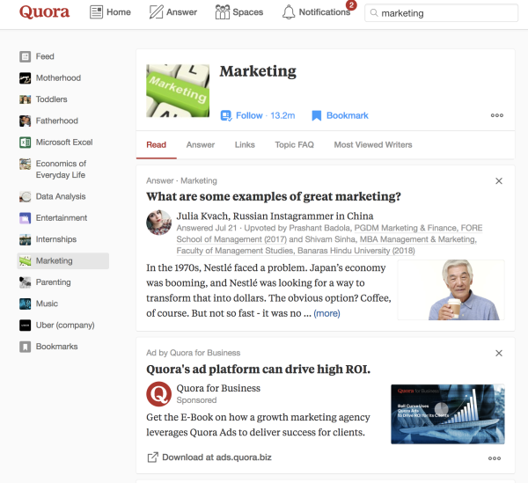Viewport: 528px width, 483px height.
Task: Click the 13.2m follower count
Action: pyautogui.click(x=282, y=115)
